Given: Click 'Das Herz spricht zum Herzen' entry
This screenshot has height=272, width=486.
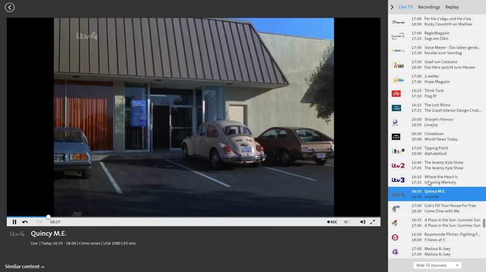Looking at the screenshot, I should [x=450, y=67].
